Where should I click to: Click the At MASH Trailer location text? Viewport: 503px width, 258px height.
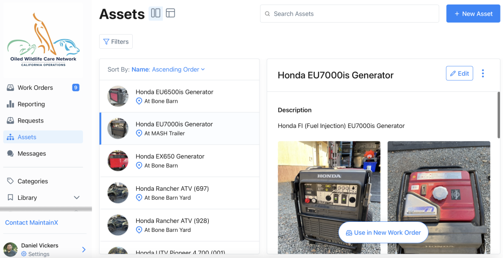tap(164, 133)
